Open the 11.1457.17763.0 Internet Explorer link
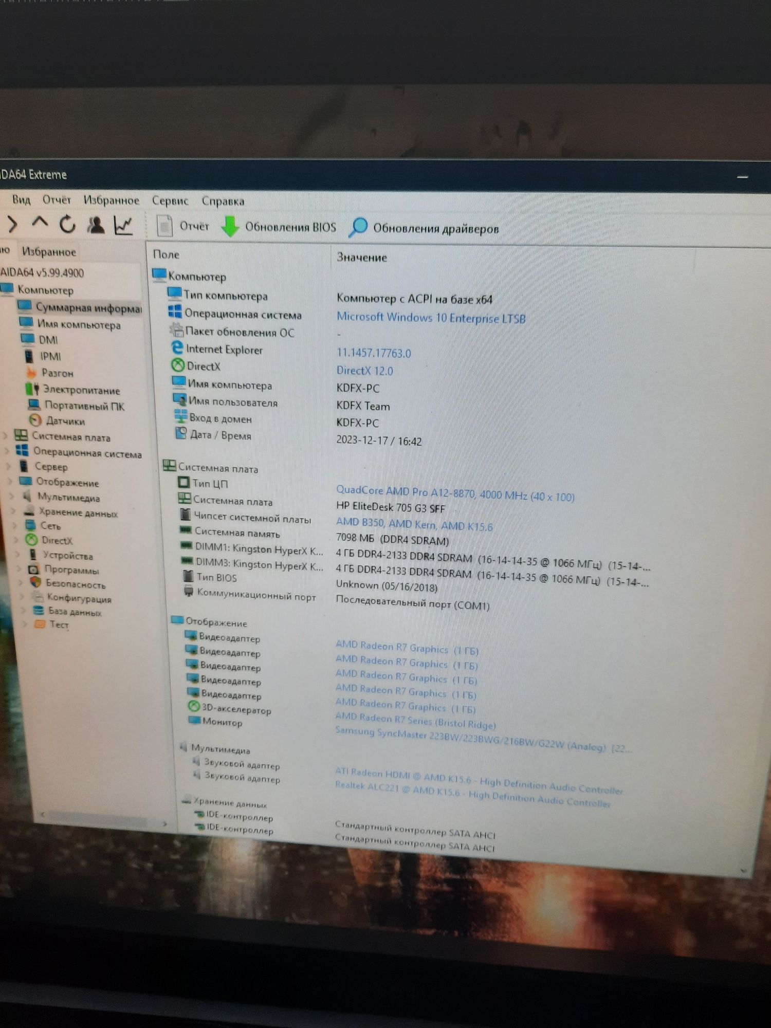 coord(374,353)
